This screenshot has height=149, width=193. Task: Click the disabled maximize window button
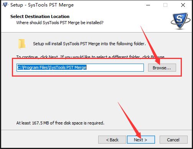[x=165, y=5]
